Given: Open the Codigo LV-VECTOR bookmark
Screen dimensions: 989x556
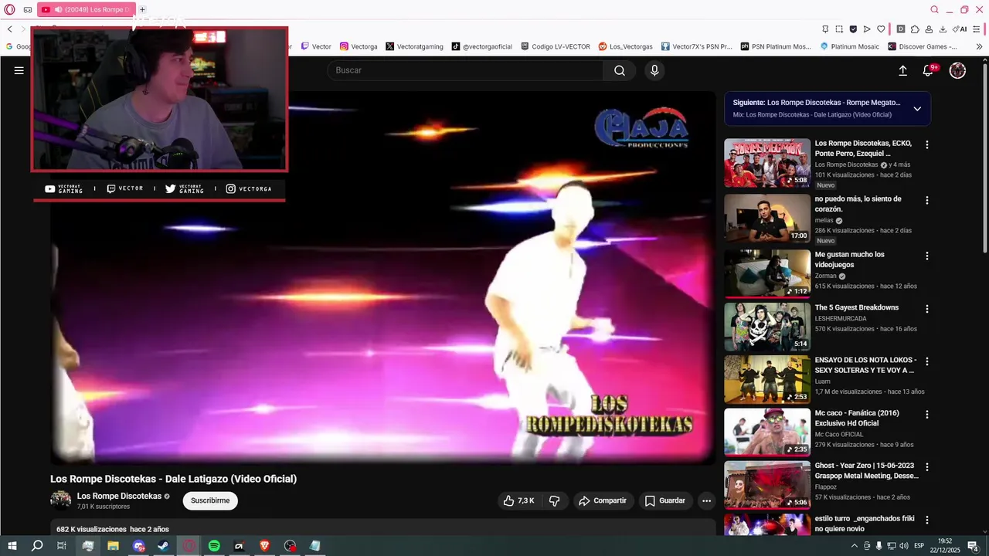Looking at the screenshot, I should [x=556, y=46].
